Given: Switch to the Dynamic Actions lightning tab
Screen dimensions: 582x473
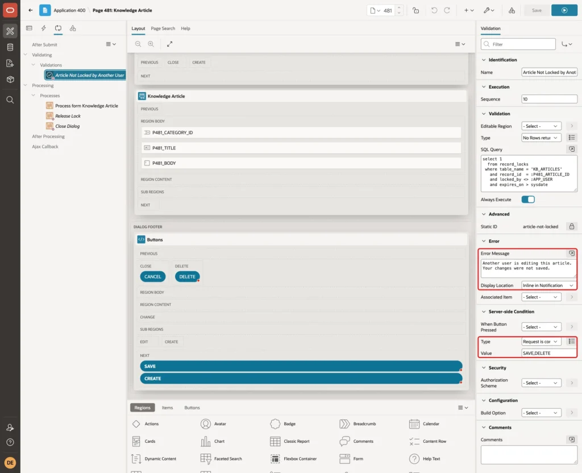Looking at the screenshot, I should pyautogui.click(x=43, y=28).
